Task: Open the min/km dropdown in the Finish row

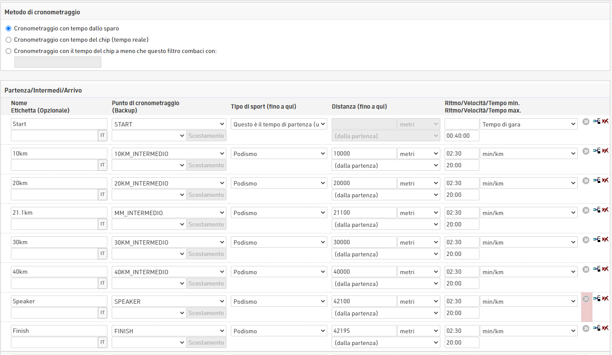Action: 529,331
